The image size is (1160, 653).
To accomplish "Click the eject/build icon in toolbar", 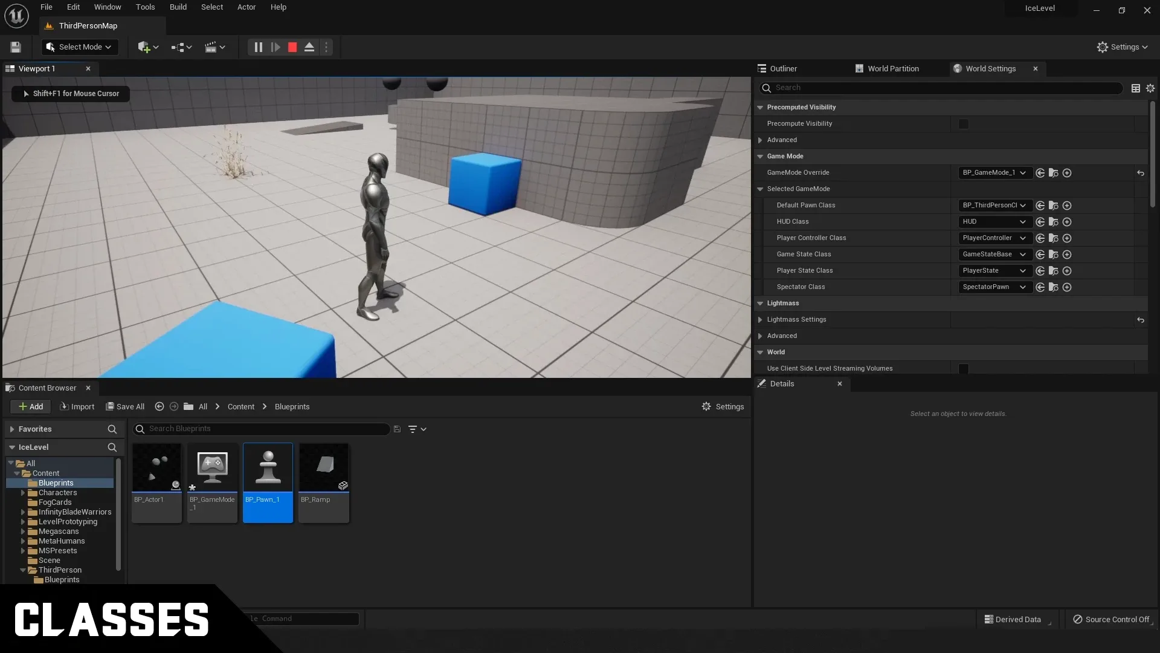I will click(x=309, y=47).
